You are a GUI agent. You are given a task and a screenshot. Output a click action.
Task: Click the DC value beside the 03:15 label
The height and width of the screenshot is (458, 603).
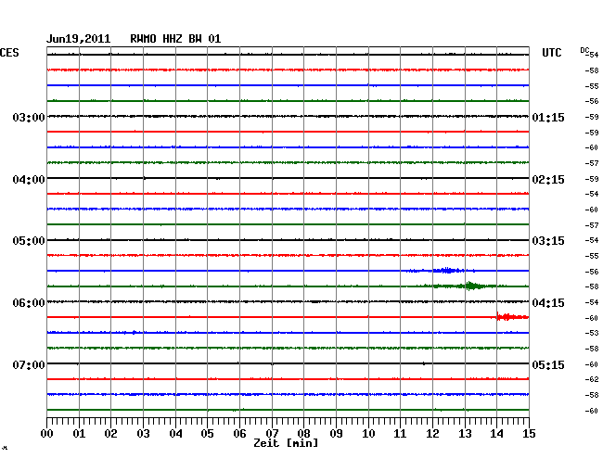click(592, 240)
